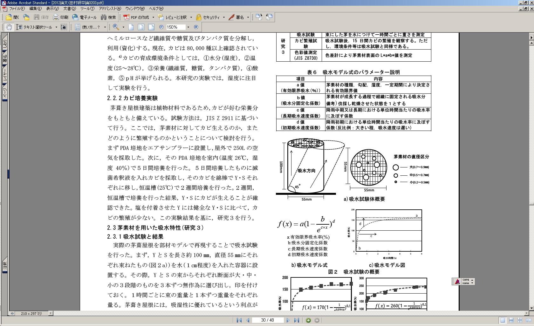Click the page number field 30 / 48
Viewport: 534px width, 326px height.
click(x=268, y=320)
